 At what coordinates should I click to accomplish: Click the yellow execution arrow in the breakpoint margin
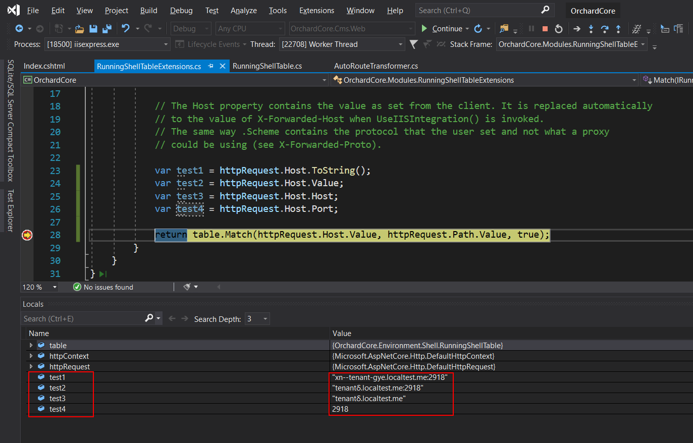coord(27,235)
